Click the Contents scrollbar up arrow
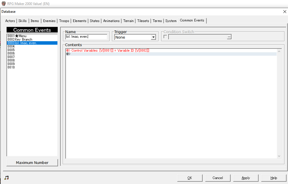 pyautogui.click(x=279, y=51)
